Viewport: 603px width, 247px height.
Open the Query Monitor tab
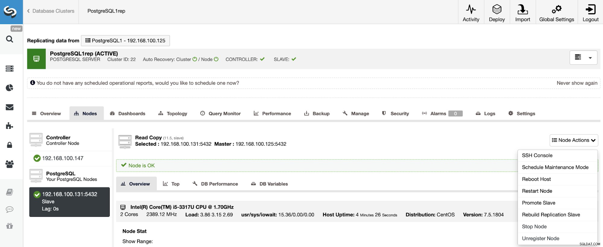(x=221, y=113)
